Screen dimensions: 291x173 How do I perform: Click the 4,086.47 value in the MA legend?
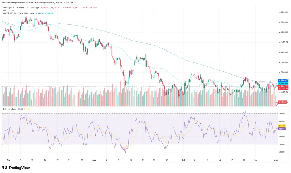[40, 14]
